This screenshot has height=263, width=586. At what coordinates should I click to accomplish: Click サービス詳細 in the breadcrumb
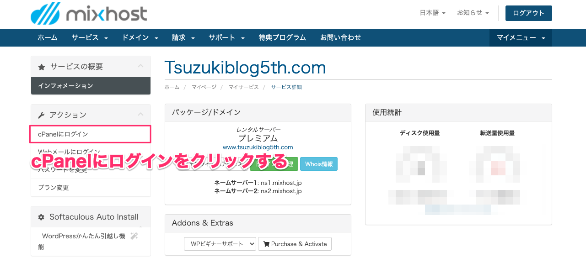point(286,87)
